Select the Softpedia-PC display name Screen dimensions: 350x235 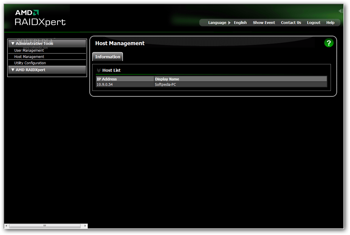click(x=165, y=85)
